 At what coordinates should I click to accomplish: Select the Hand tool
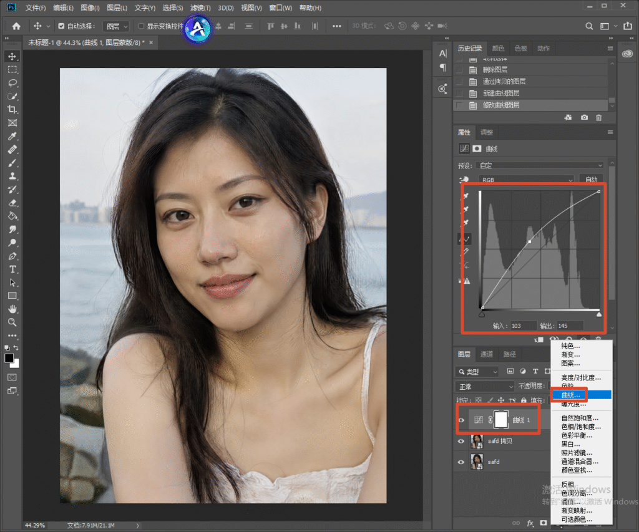click(x=12, y=309)
